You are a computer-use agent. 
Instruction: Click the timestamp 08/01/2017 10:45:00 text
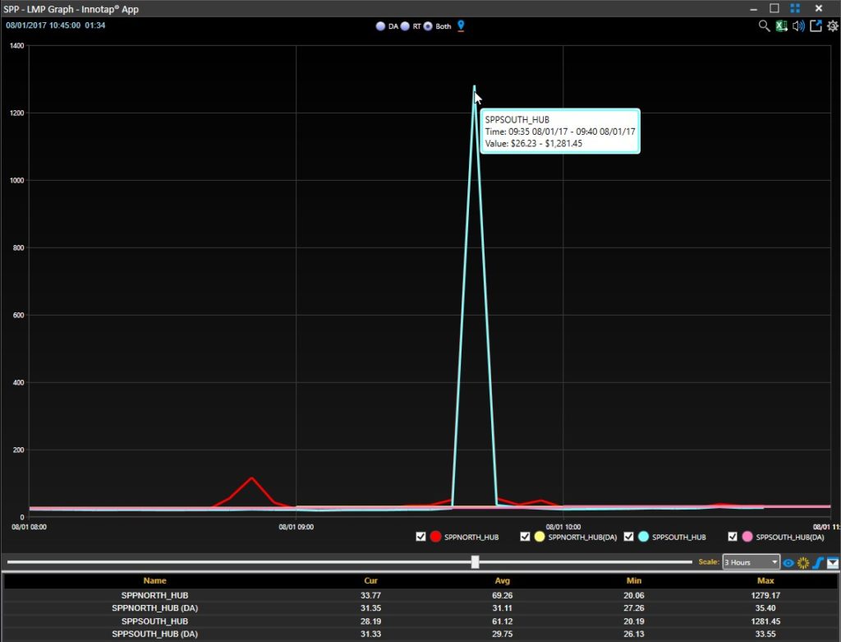tap(43, 25)
